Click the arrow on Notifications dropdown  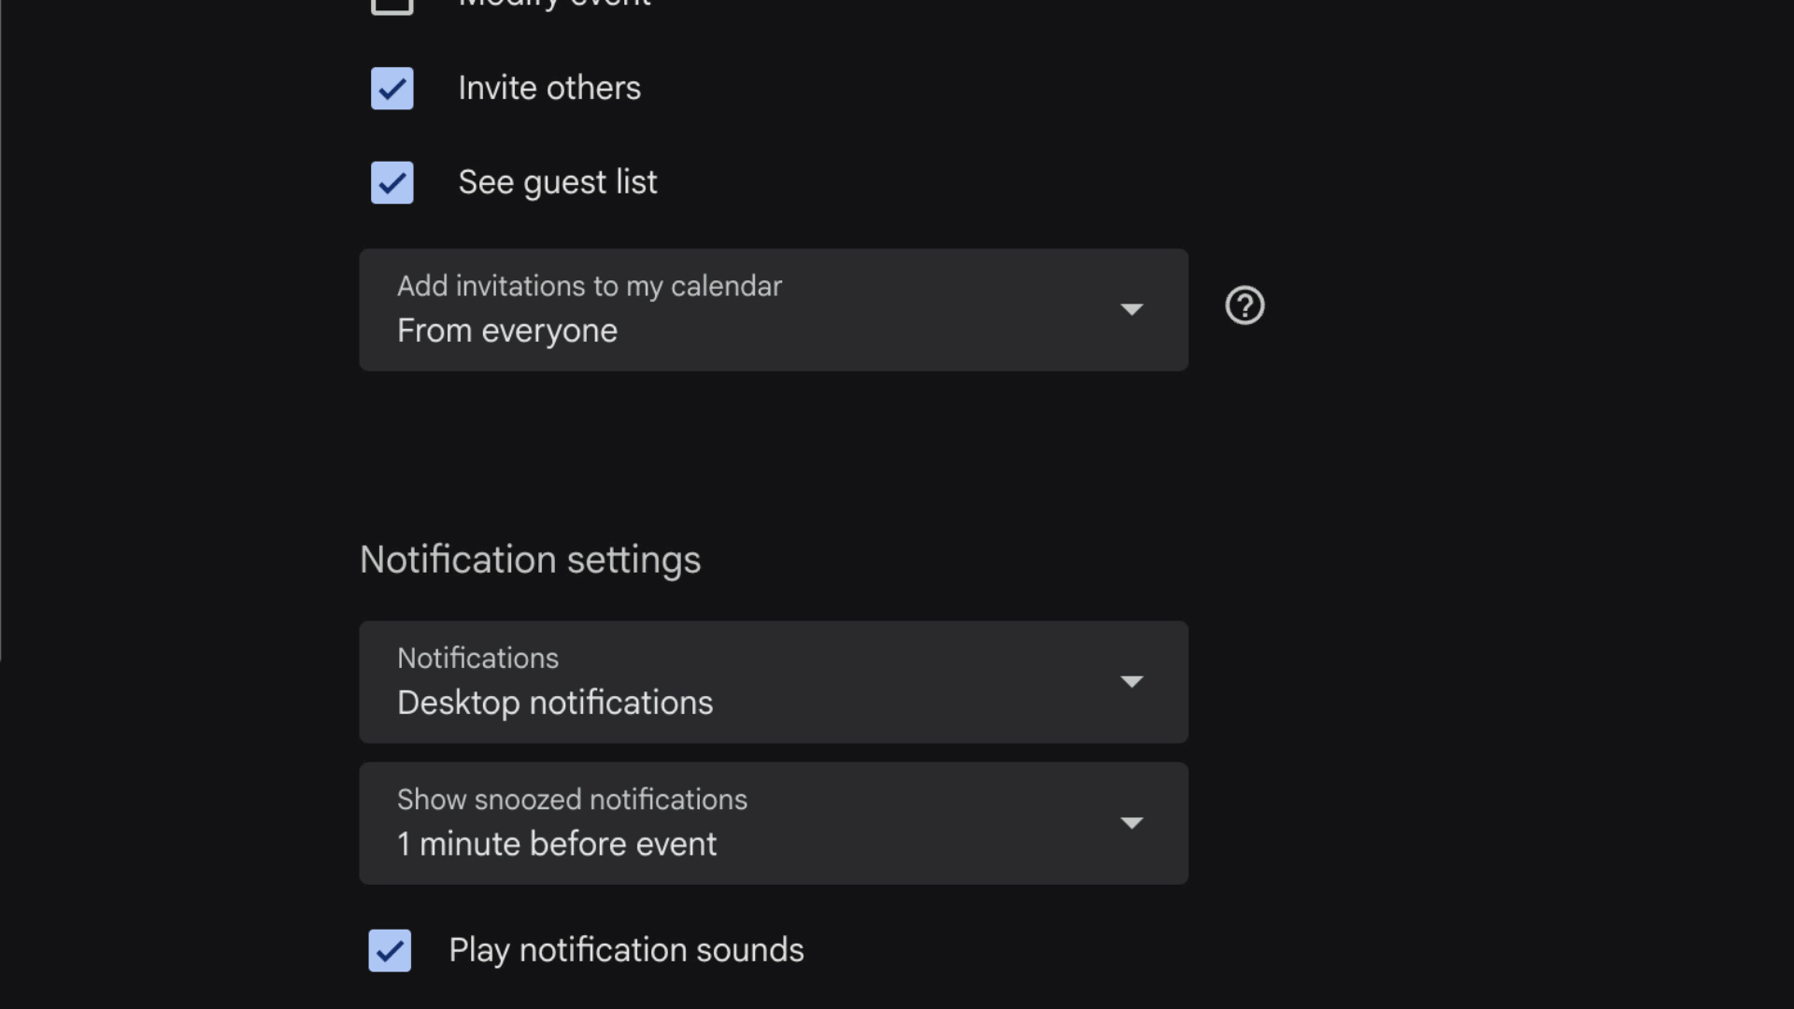coord(1132,682)
